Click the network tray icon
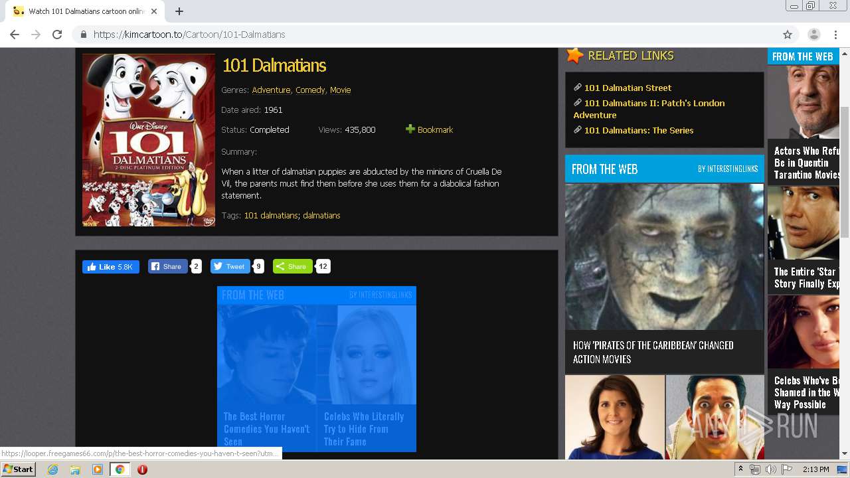The height and width of the screenshot is (478, 850). point(755,469)
